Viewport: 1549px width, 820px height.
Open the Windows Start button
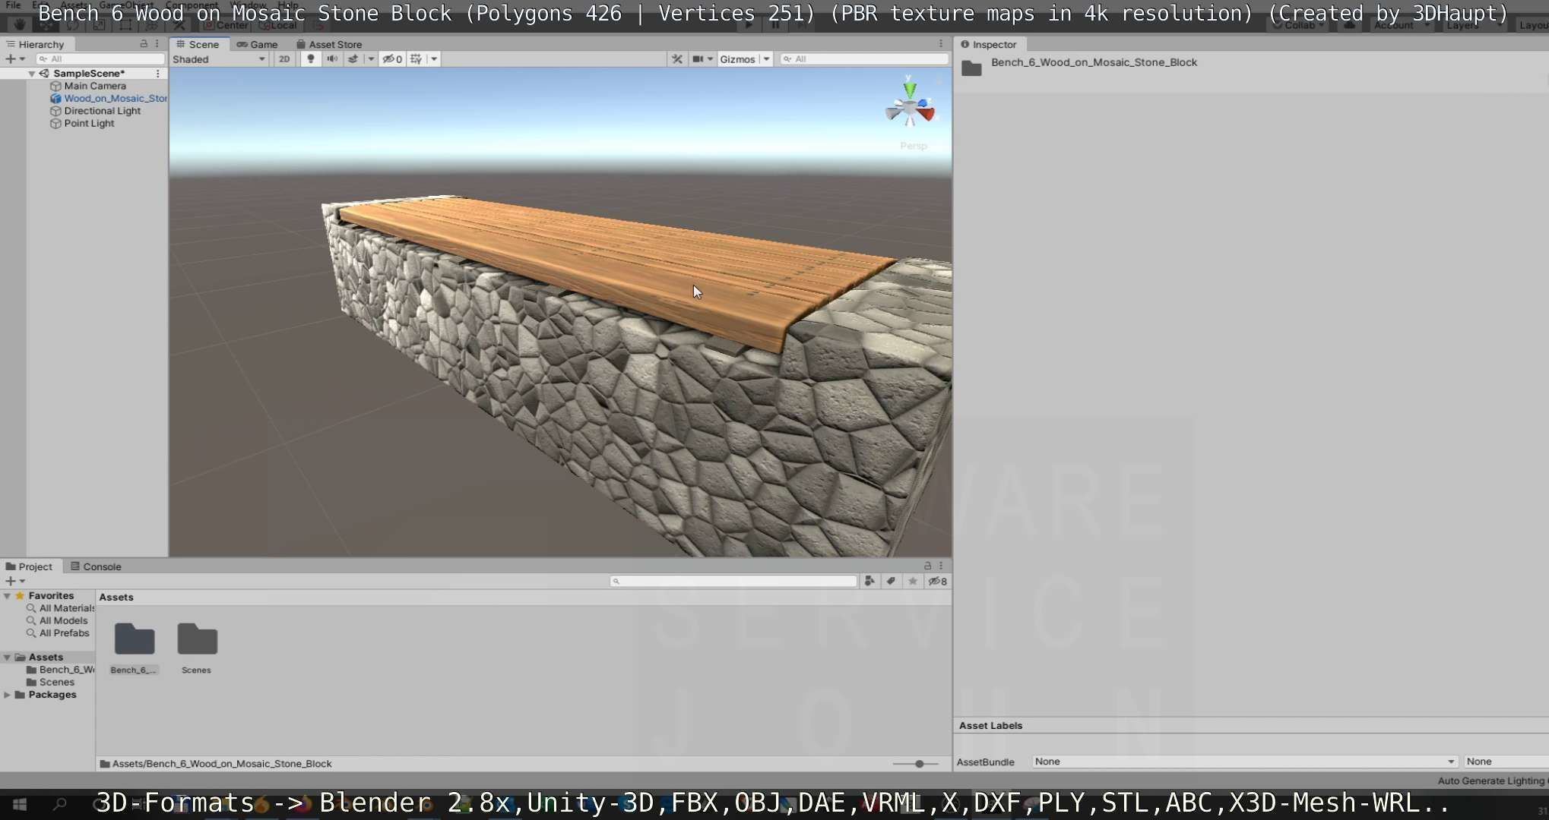click(20, 804)
